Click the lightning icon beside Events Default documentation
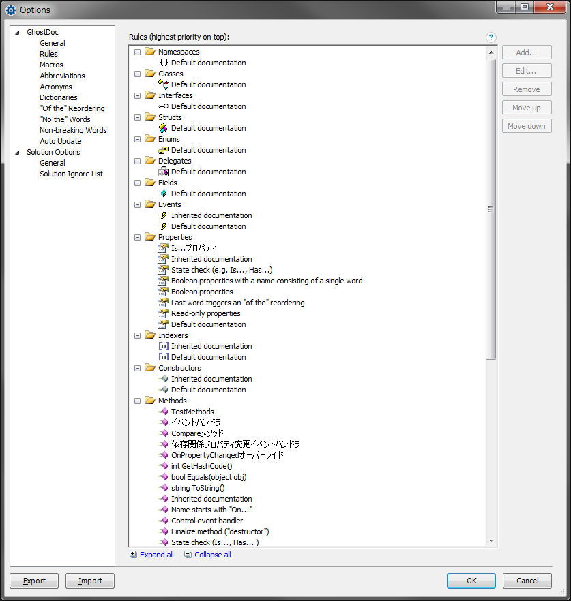Image resolution: width=571 pixels, height=601 pixels. point(164,226)
